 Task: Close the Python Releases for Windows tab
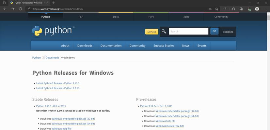click(x=48, y=3)
